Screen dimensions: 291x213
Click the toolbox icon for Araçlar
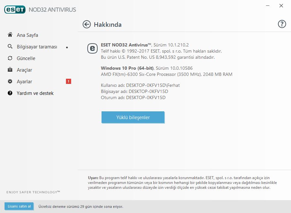[10, 70]
